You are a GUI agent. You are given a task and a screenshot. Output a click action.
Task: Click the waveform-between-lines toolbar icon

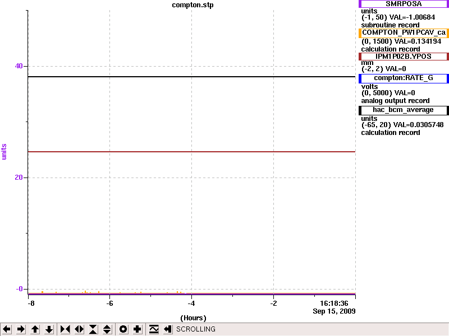pyautogui.click(x=154, y=329)
